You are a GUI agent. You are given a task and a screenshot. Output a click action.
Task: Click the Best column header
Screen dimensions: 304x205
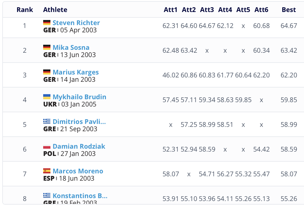pos(289,10)
